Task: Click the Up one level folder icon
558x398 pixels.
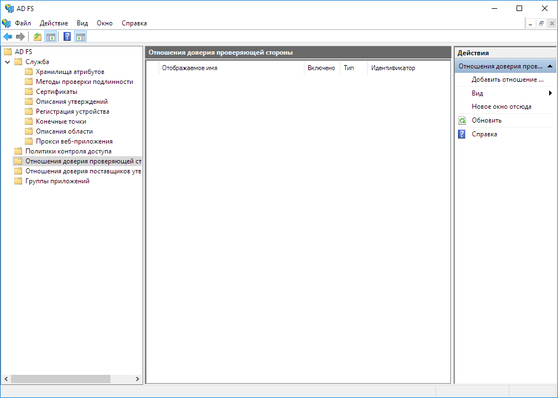Action: pyautogui.click(x=38, y=37)
